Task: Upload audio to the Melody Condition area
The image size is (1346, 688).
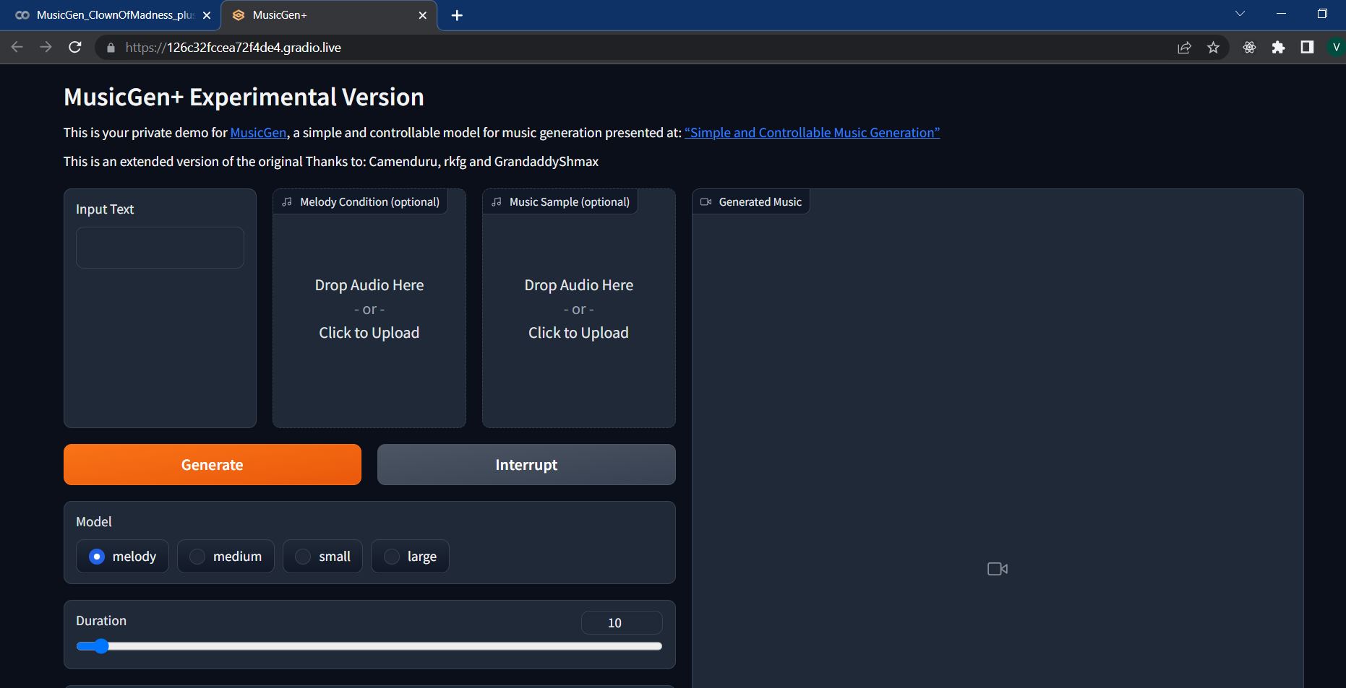Action: pos(369,308)
